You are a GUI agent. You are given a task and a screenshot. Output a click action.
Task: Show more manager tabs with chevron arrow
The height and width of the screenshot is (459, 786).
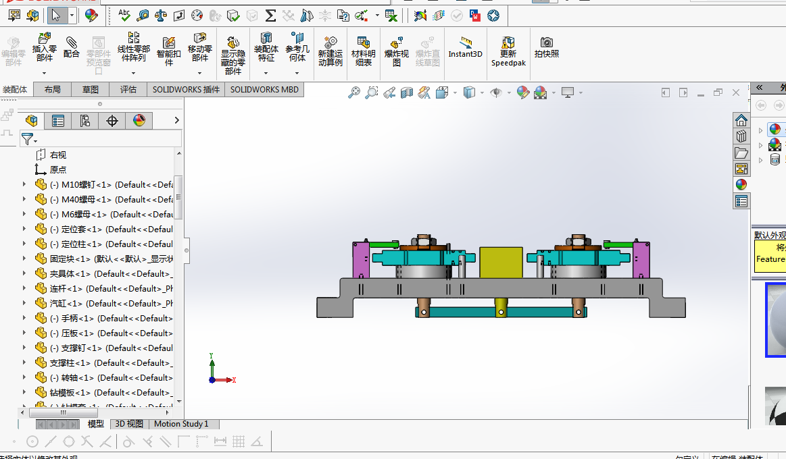point(176,120)
